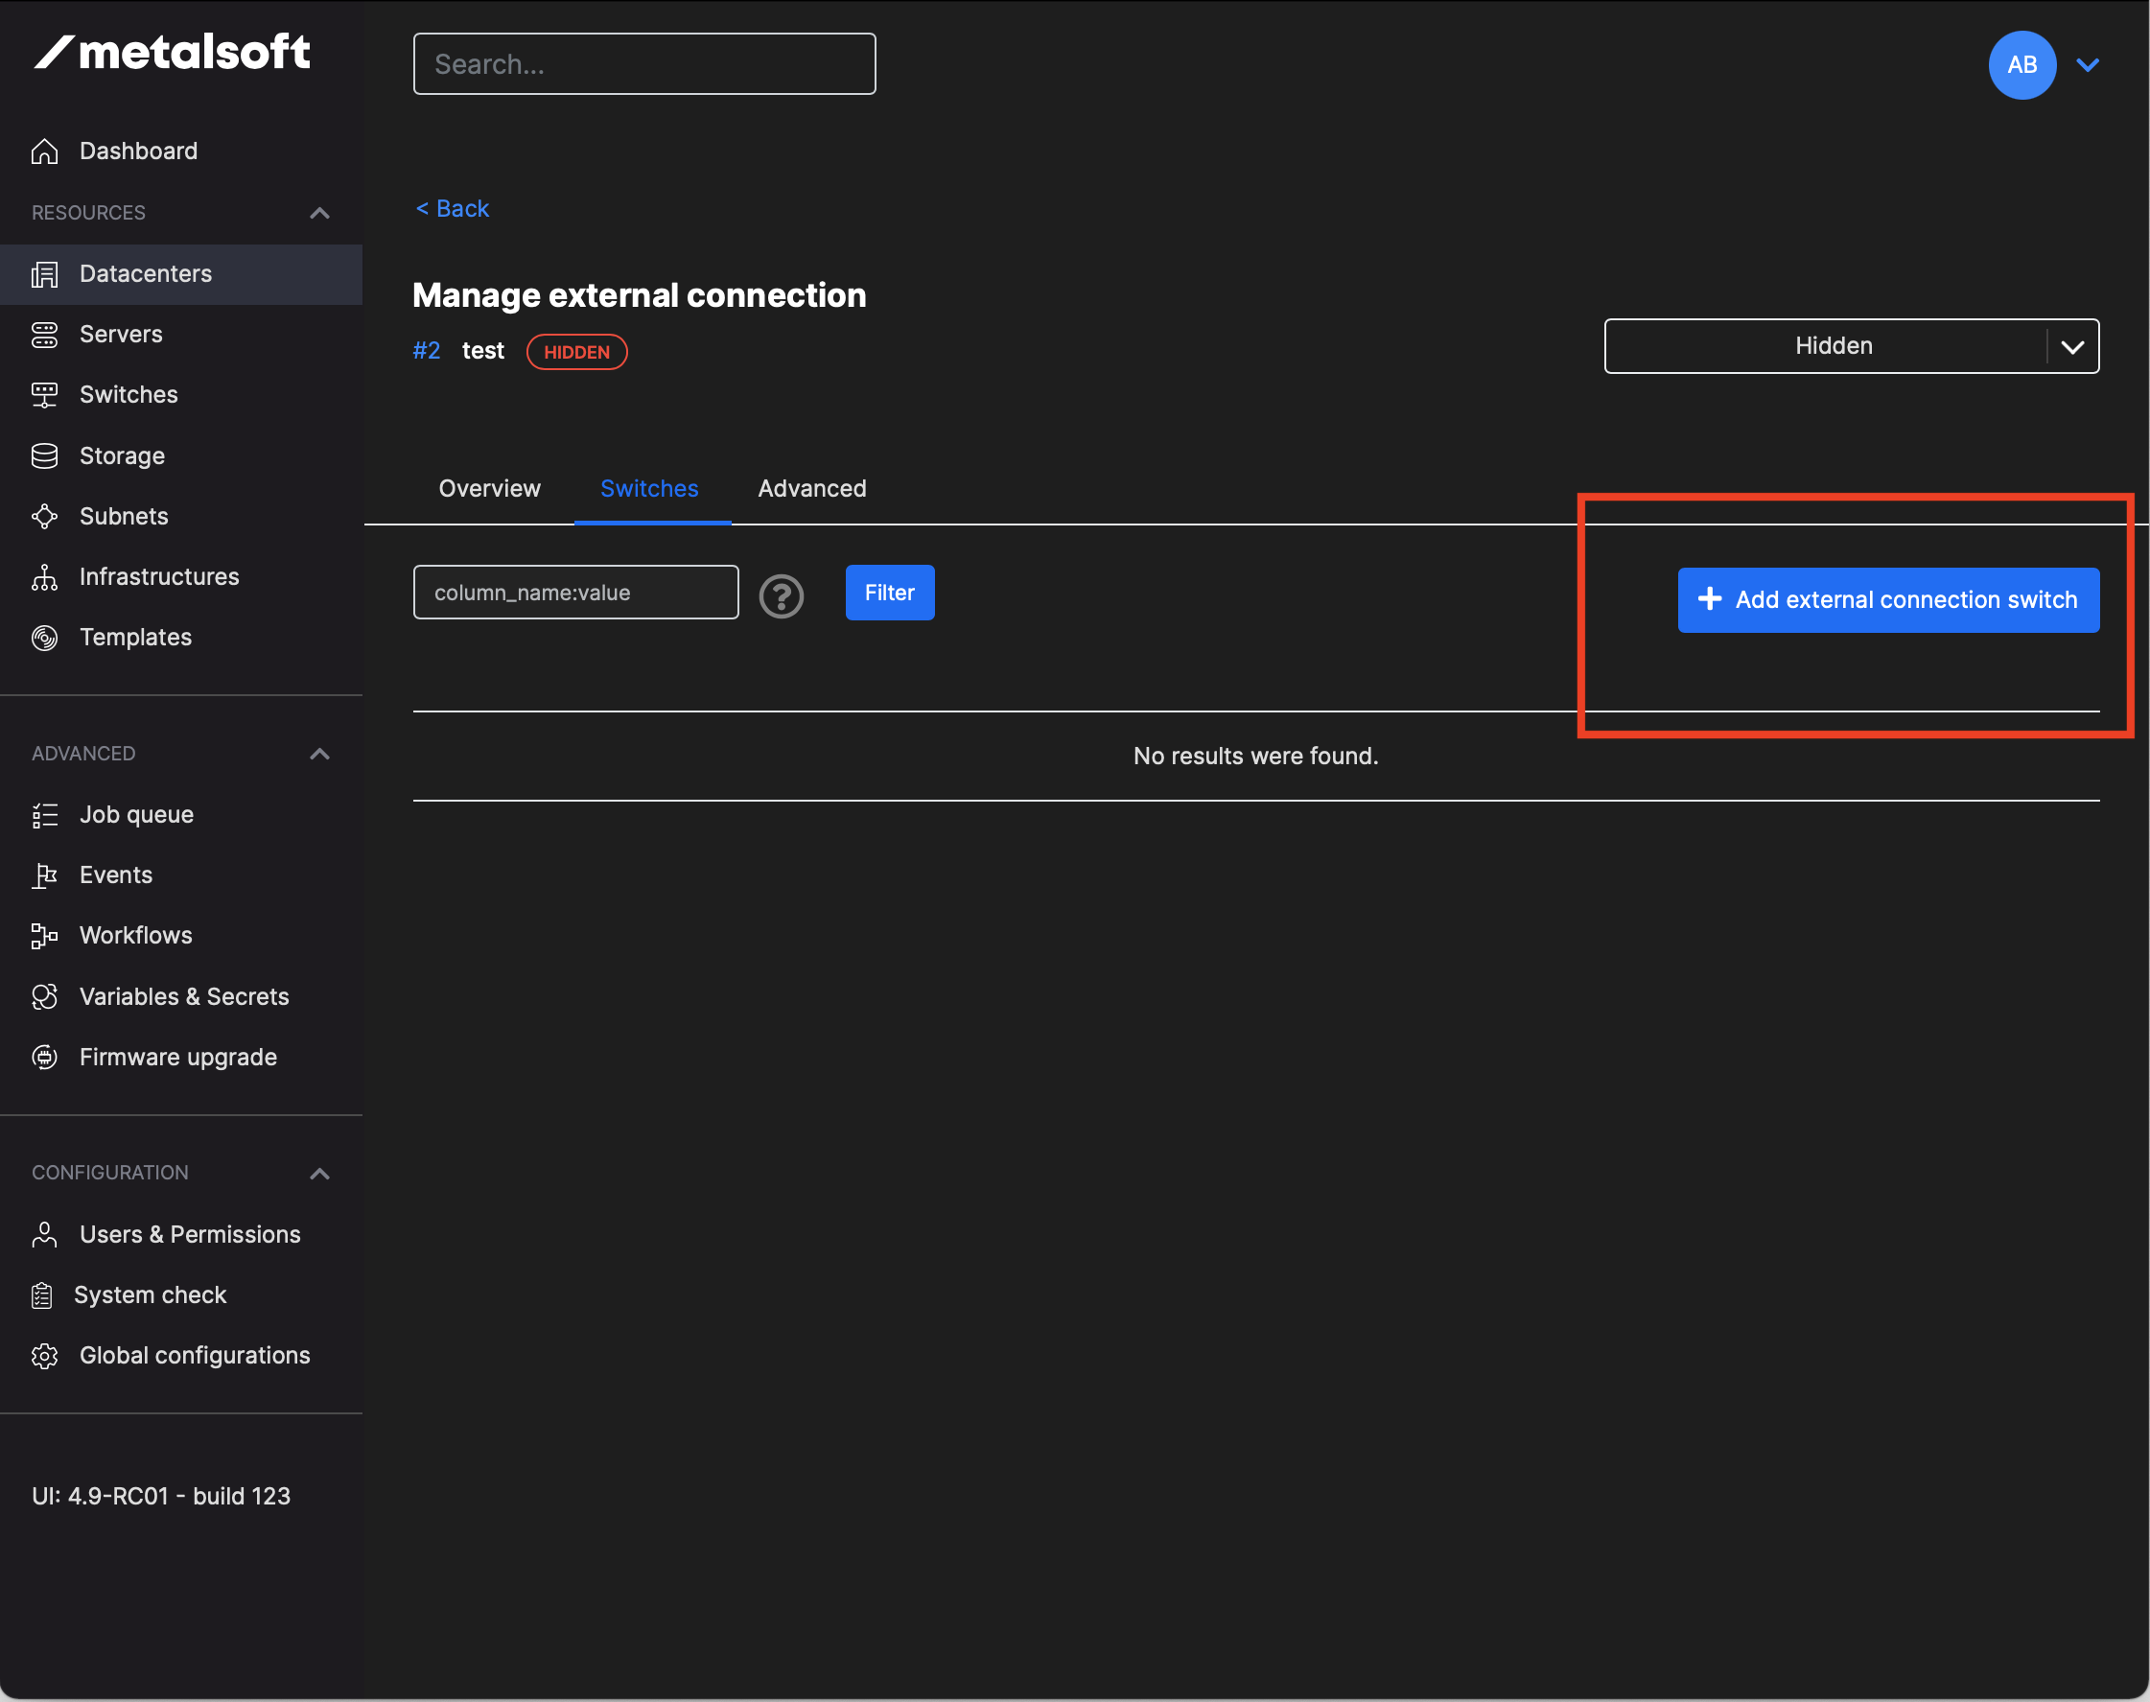This screenshot has width=2150, height=1702.
Task: Click the Variables & Secrets icon
Action: [x=45, y=996]
